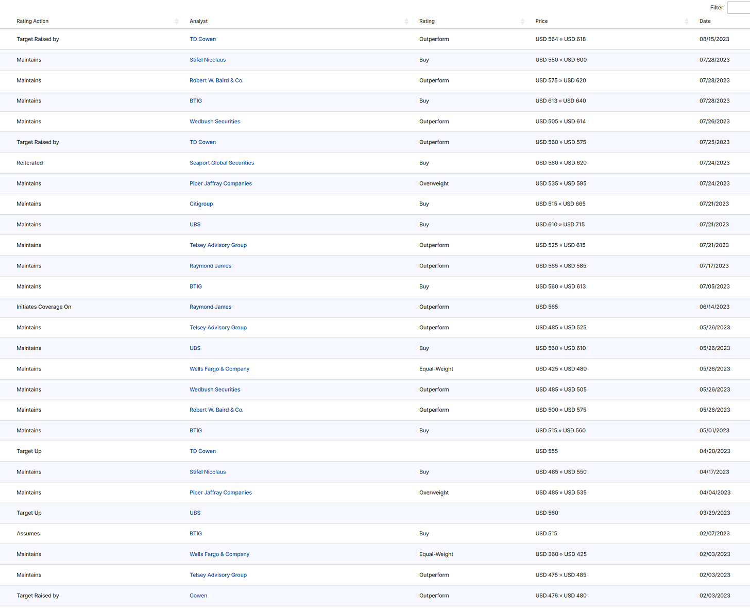Open the Citigroup analyst link

pyautogui.click(x=201, y=204)
